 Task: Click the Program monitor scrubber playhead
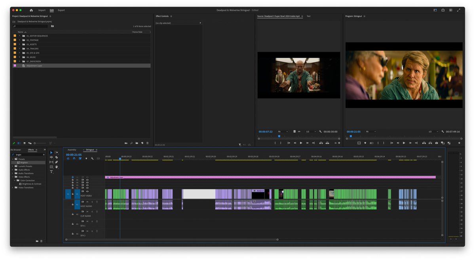click(x=350, y=136)
